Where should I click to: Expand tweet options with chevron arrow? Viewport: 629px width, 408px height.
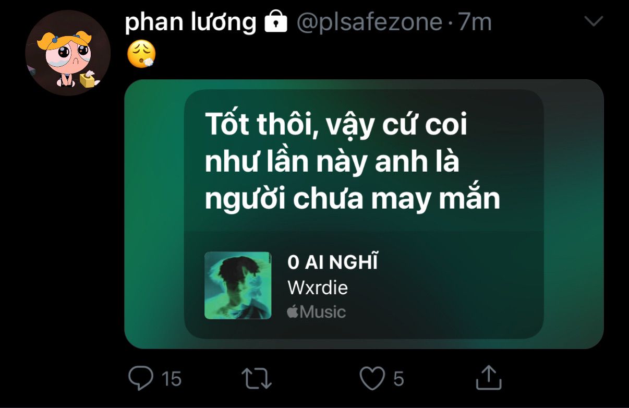[x=594, y=21]
